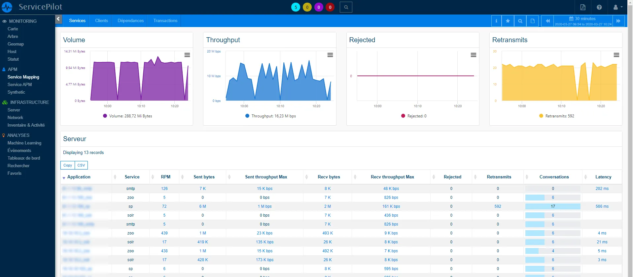
Task: Advance time period with fast-forward arrows
Action: click(618, 21)
